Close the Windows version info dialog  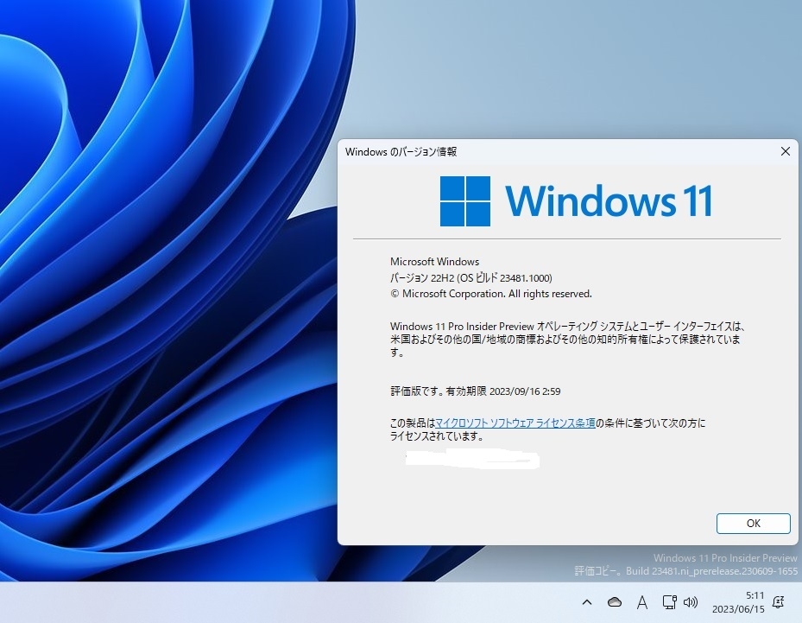(x=785, y=151)
